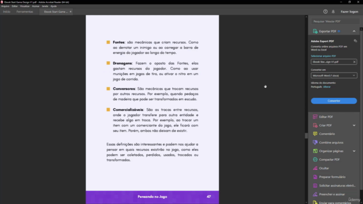Screen dimensions: 363x204
Task: Click the Alterar language link
Action: [x=327, y=87]
